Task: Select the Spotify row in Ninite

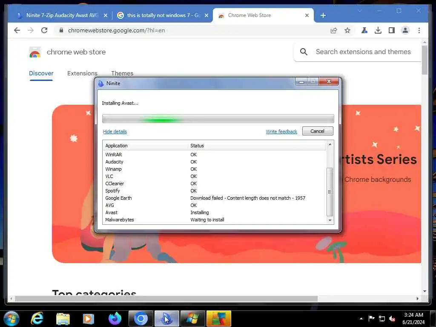Action: [x=215, y=191]
